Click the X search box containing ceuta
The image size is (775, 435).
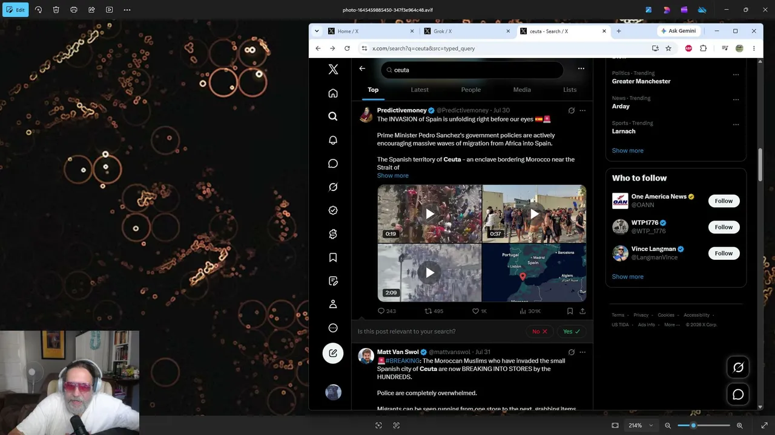click(x=472, y=70)
